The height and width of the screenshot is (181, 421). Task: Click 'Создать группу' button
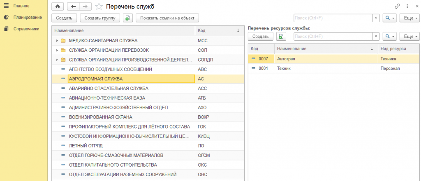point(100,18)
